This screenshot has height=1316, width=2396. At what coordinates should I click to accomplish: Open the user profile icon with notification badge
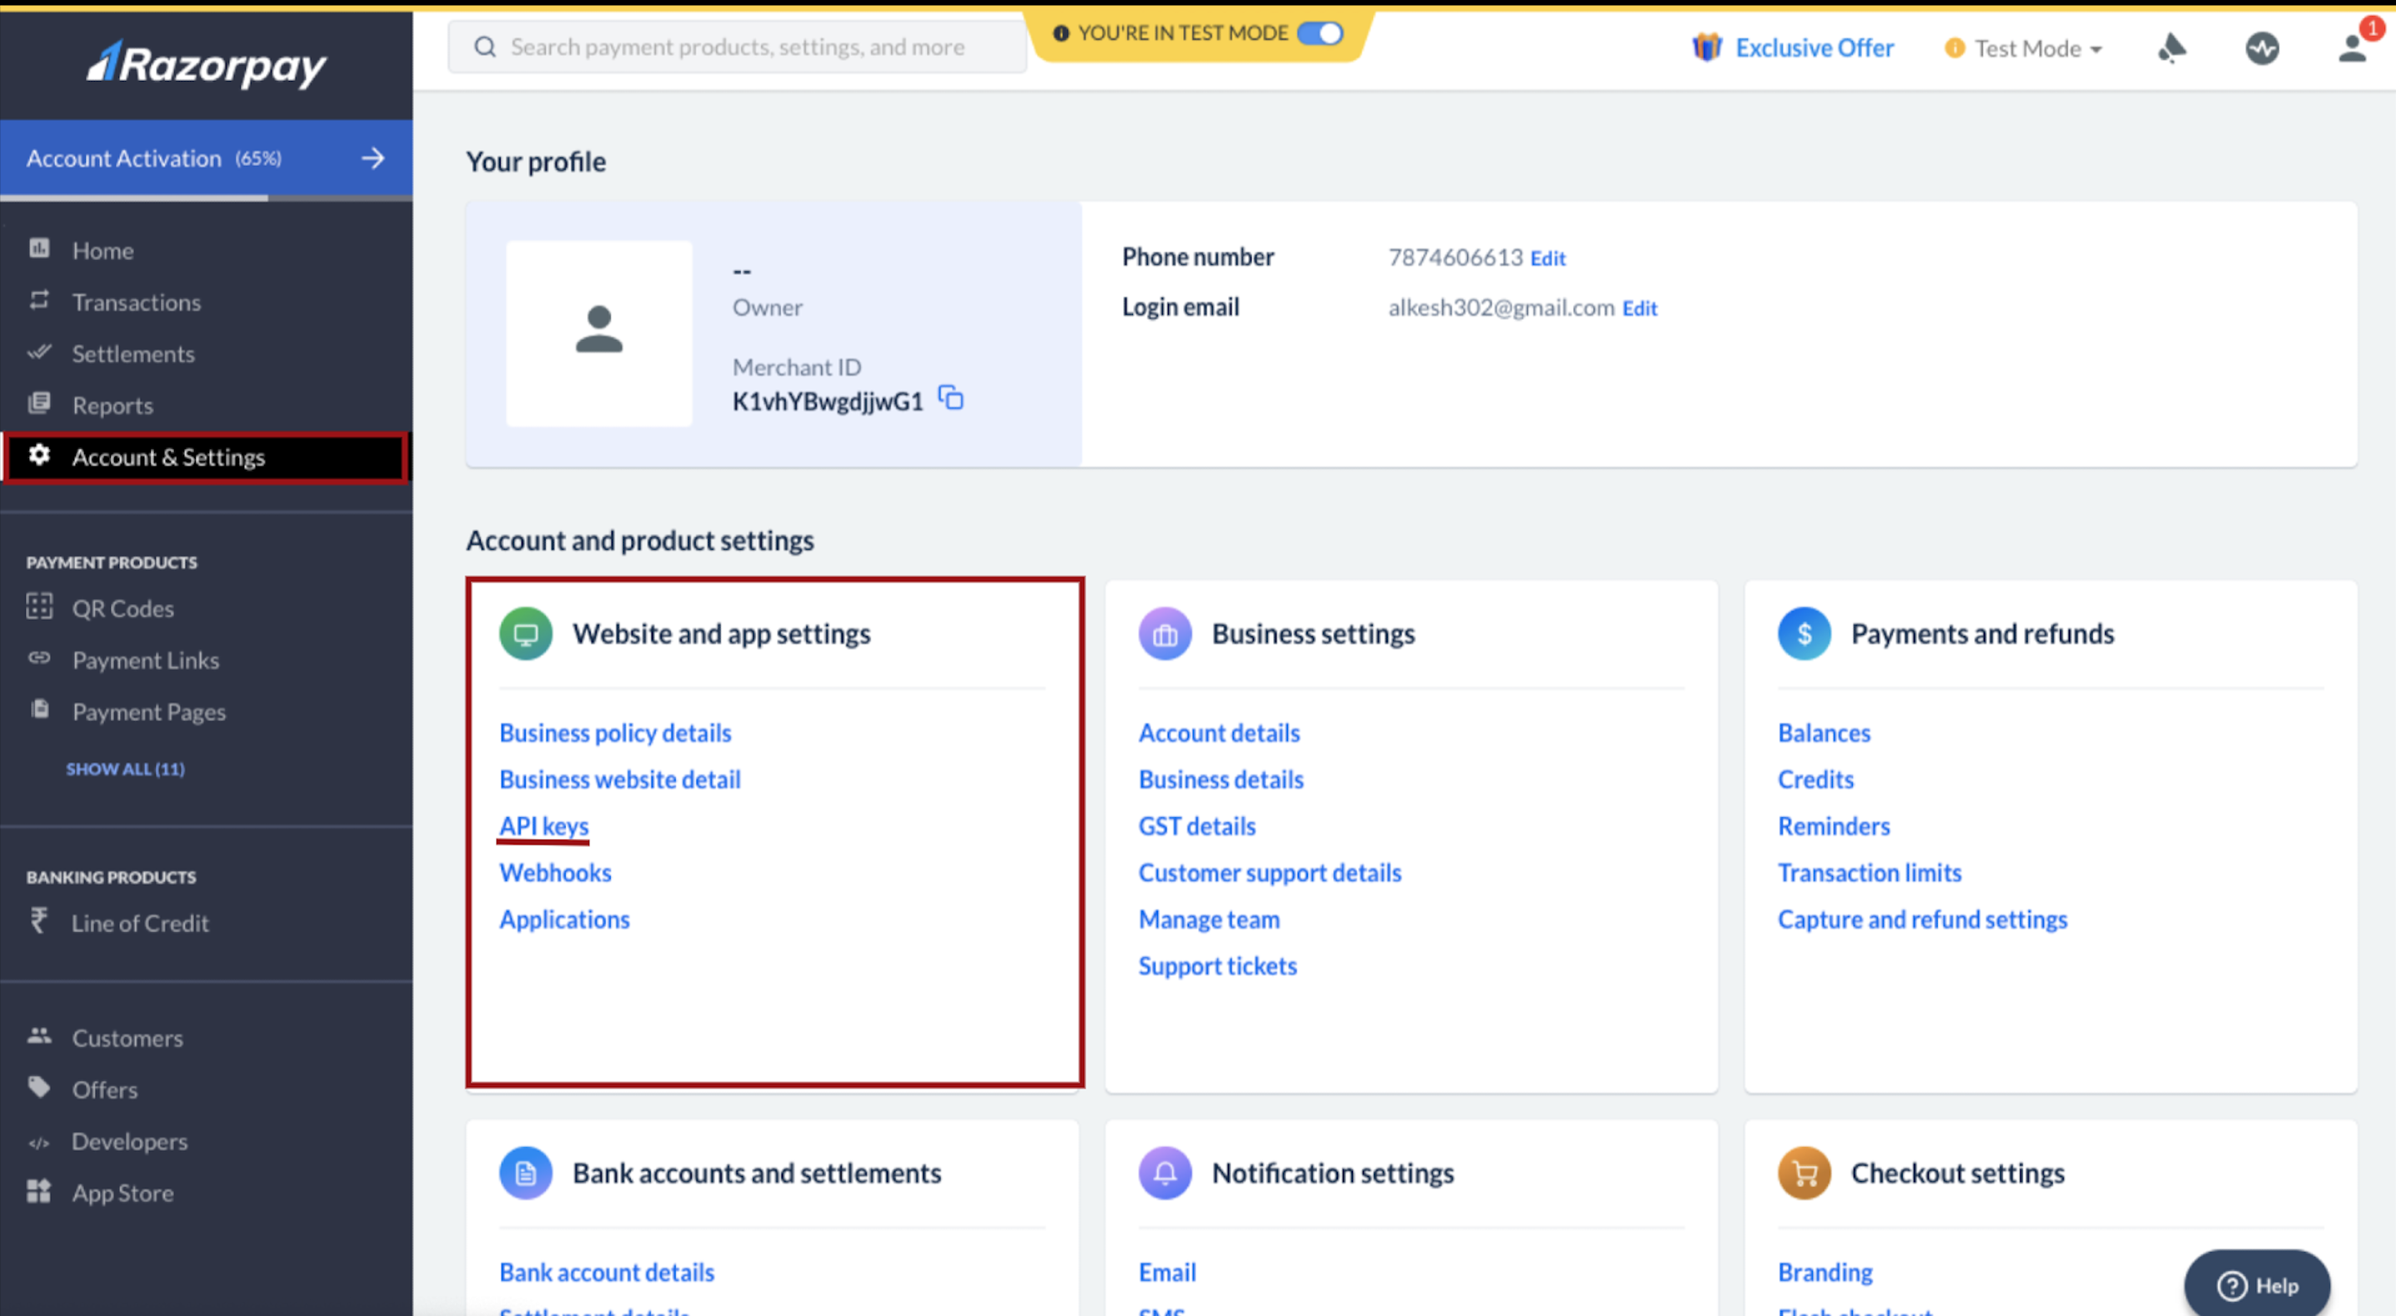click(x=2351, y=47)
